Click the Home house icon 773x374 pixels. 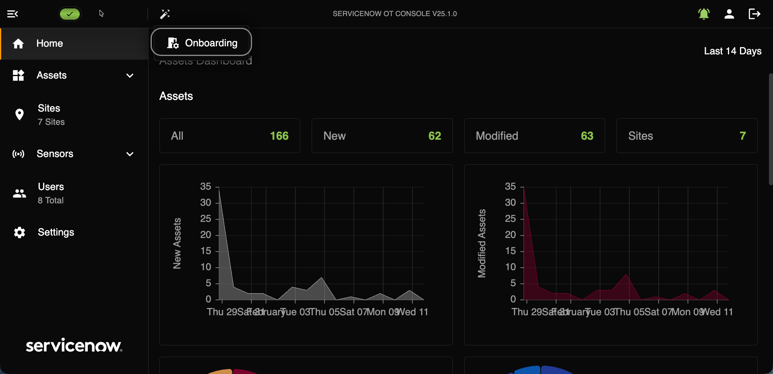(x=18, y=43)
